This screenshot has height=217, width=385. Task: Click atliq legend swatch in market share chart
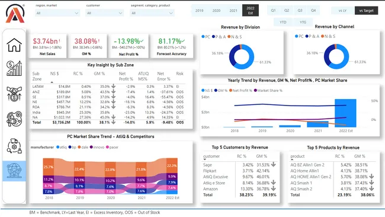[x=57, y=147]
